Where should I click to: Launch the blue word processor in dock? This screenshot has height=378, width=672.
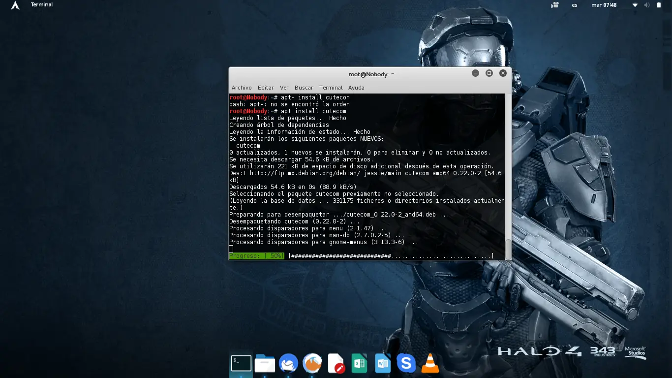pyautogui.click(x=383, y=364)
